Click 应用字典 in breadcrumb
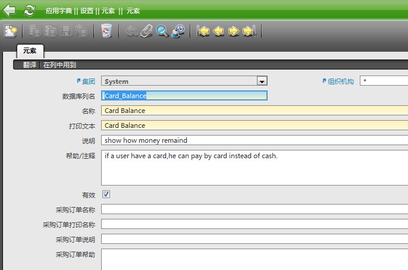The height and width of the screenshot is (270, 408). 58,11
